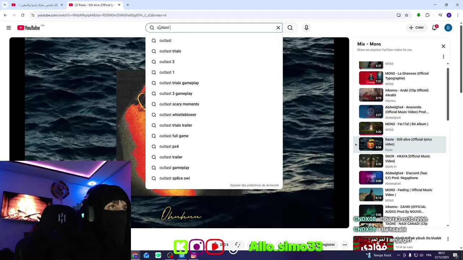Viewport: 463px width, 260px height.
Task: Install app icon in the address bar
Action: tap(399, 15)
